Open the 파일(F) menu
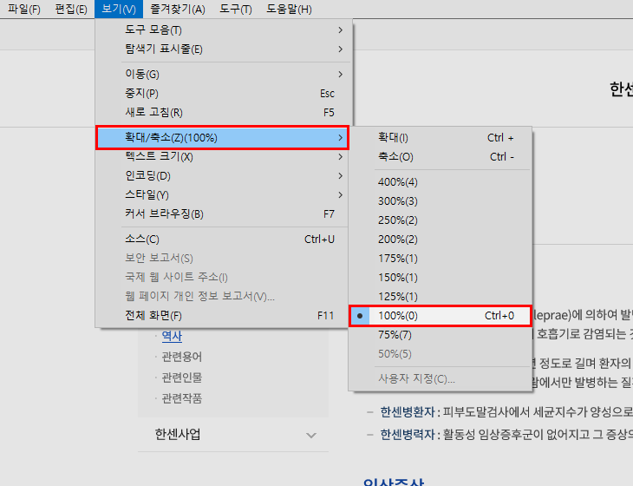 23,10
